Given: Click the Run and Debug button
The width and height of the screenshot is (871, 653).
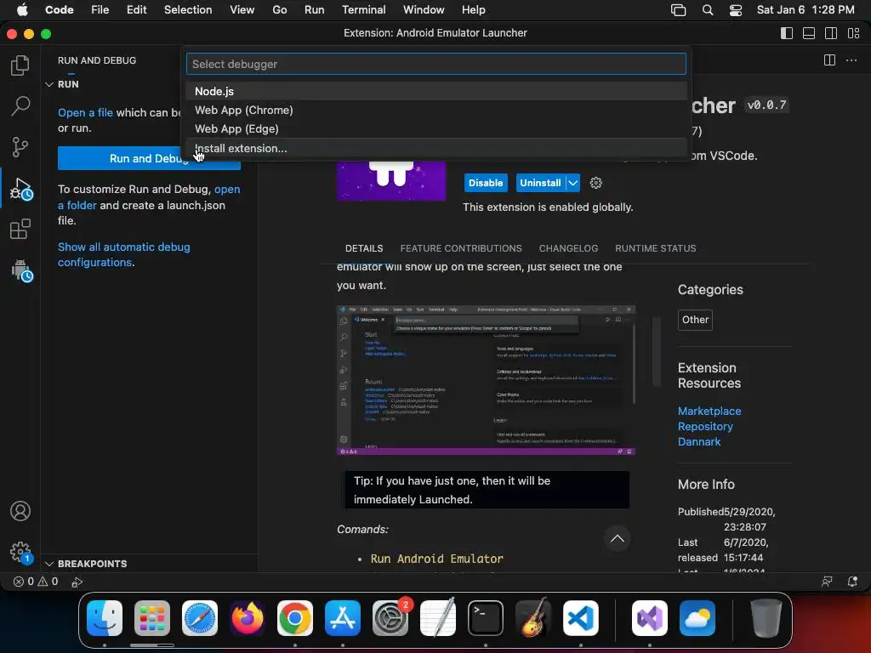Looking at the screenshot, I should [x=149, y=158].
